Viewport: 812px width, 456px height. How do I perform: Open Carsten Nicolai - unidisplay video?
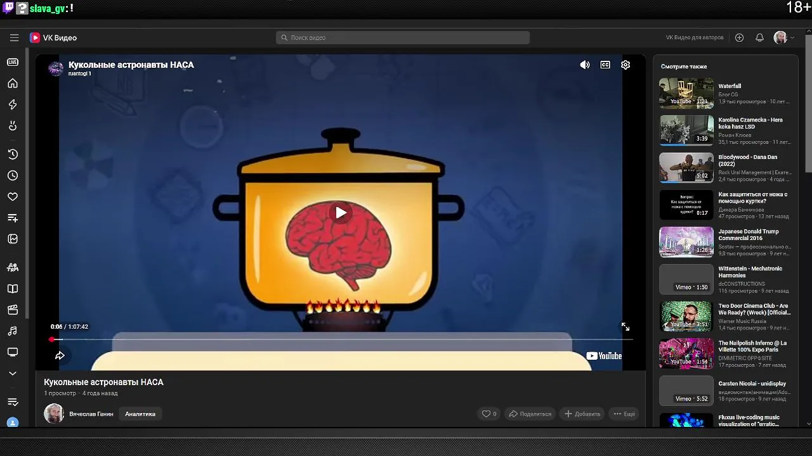click(725, 391)
